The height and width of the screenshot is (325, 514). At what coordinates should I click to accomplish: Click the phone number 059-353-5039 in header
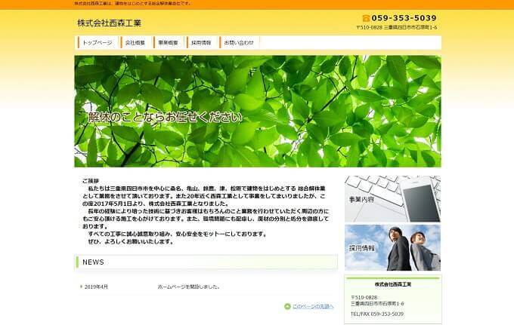coord(404,18)
